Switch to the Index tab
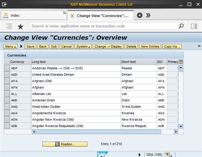Viewport: 202px width, 157px height. pos(34,15)
